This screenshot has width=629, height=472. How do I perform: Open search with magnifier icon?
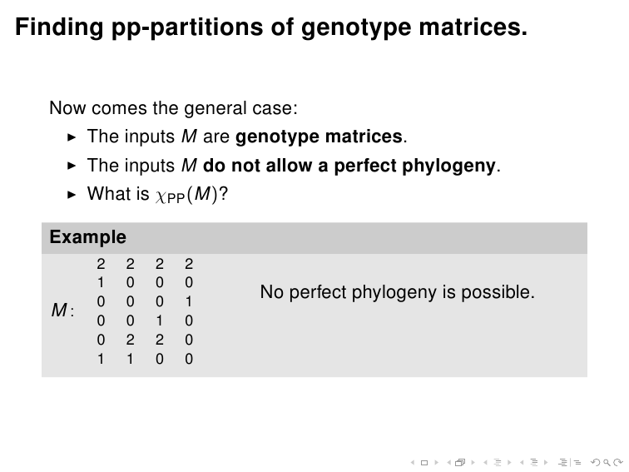pos(607,463)
